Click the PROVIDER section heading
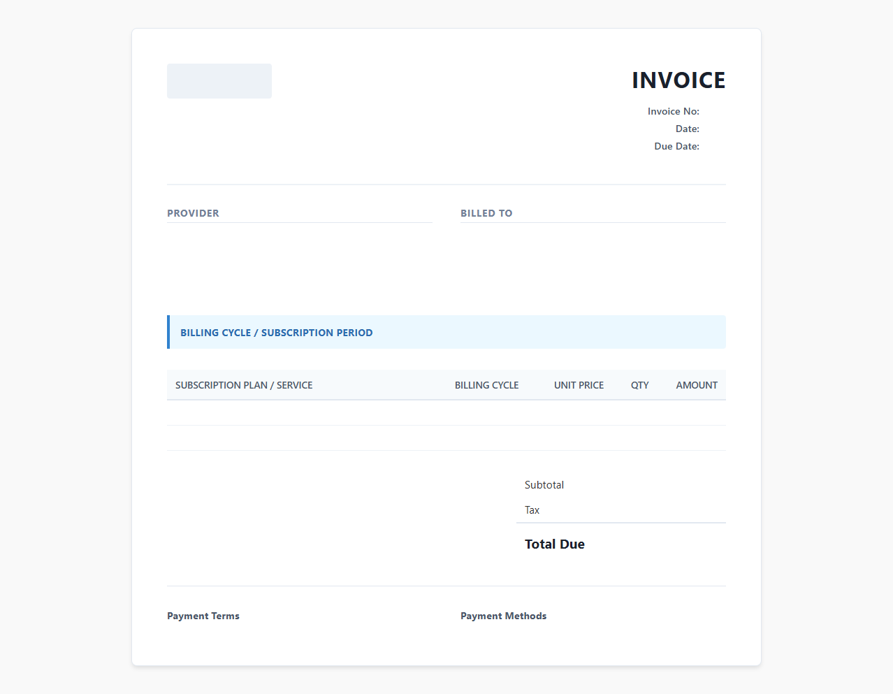The height and width of the screenshot is (694, 893). [x=193, y=213]
